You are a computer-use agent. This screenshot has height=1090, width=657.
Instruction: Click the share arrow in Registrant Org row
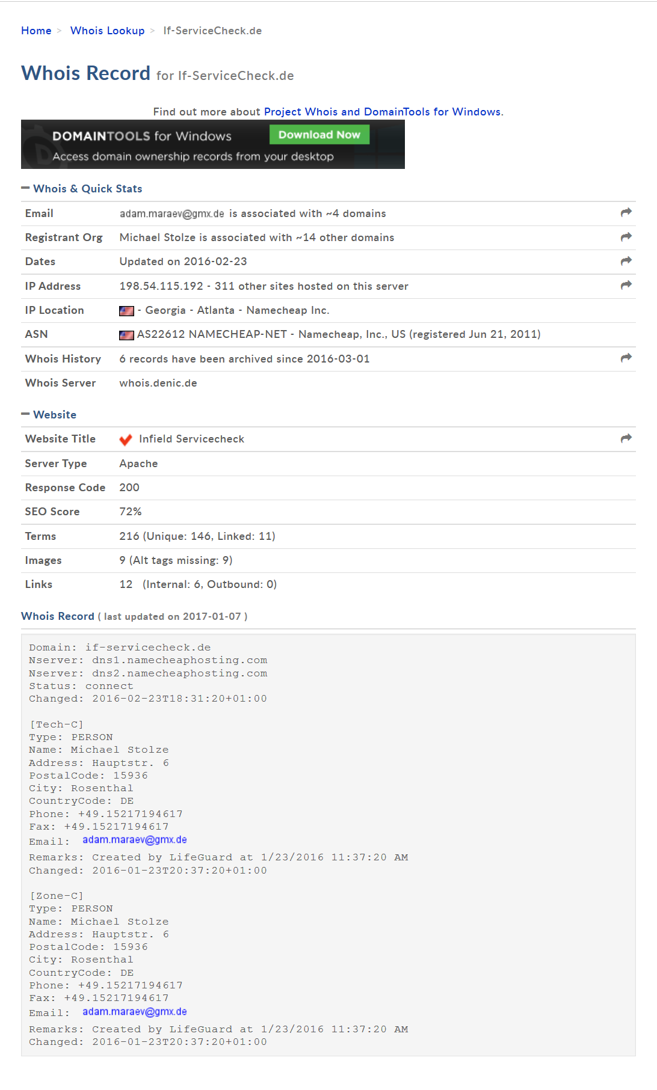point(626,237)
